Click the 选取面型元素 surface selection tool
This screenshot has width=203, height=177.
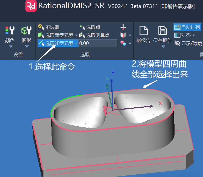tap(56, 35)
